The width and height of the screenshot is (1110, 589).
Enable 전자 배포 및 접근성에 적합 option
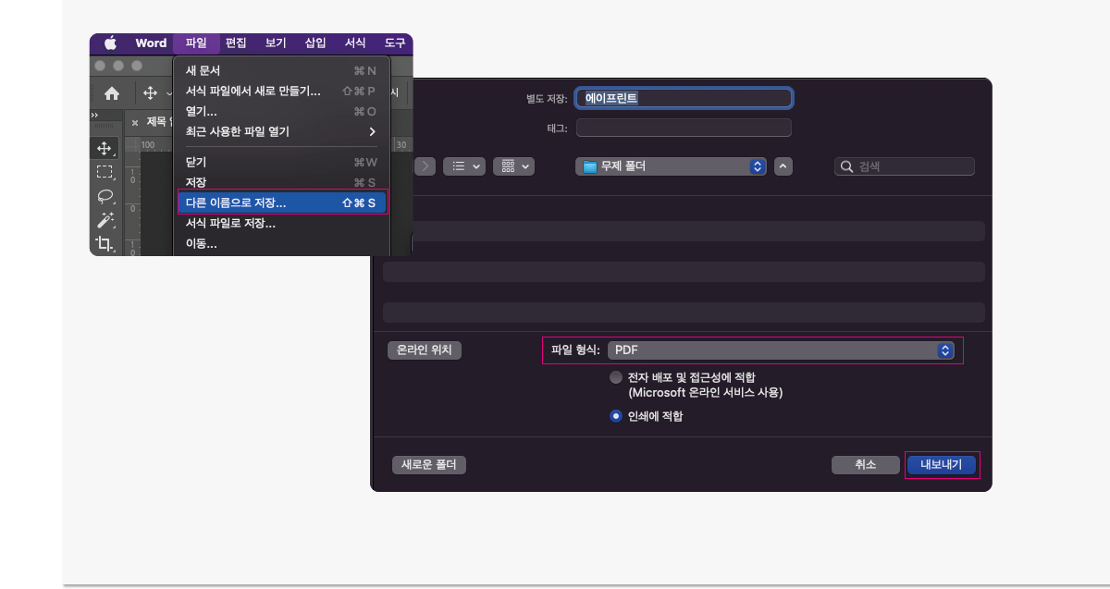[615, 376]
